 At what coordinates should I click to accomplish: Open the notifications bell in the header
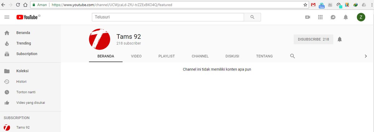(x=346, y=17)
